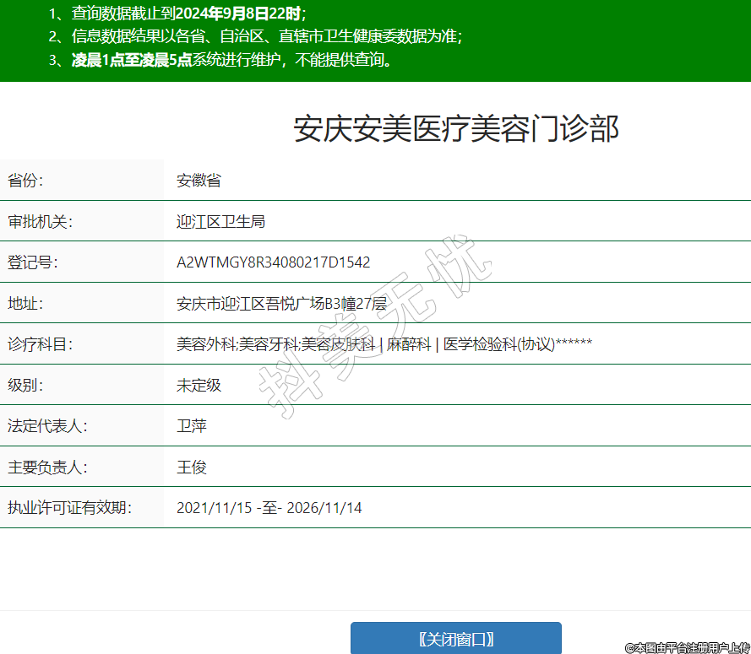Click the 【关闭窗口】 close window button

(455, 639)
